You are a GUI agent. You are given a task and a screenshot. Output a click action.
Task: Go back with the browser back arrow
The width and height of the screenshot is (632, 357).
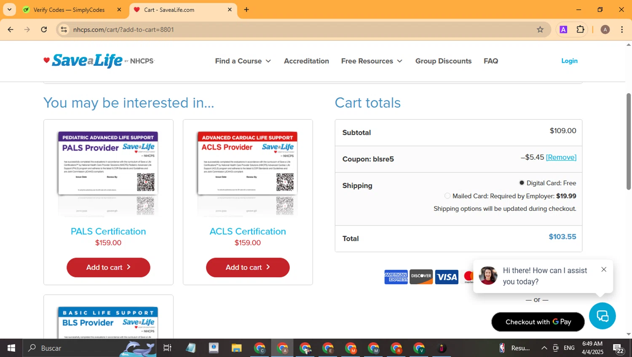coord(11,30)
